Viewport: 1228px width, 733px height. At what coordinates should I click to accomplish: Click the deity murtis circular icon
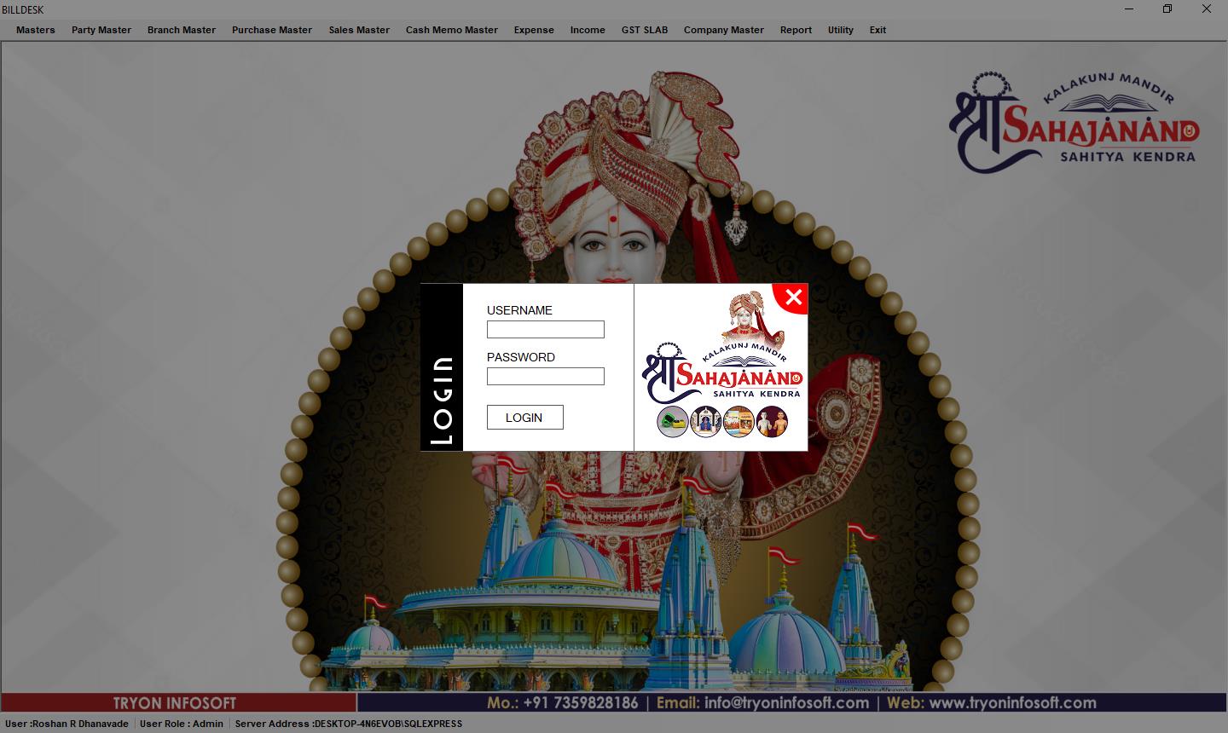pyautogui.click(x=772, y=421)
